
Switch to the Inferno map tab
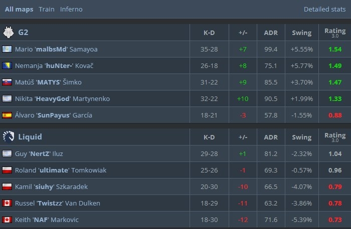coord(71,9)
